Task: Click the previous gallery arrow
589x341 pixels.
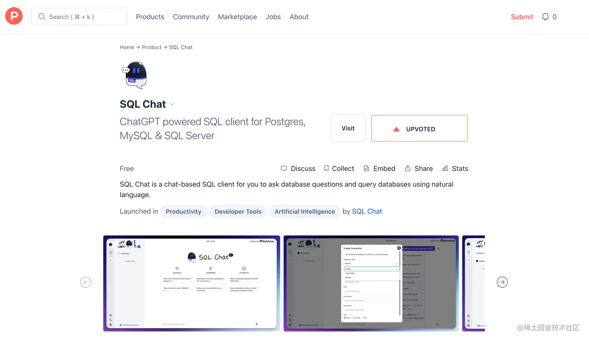Action: [86, 282]
